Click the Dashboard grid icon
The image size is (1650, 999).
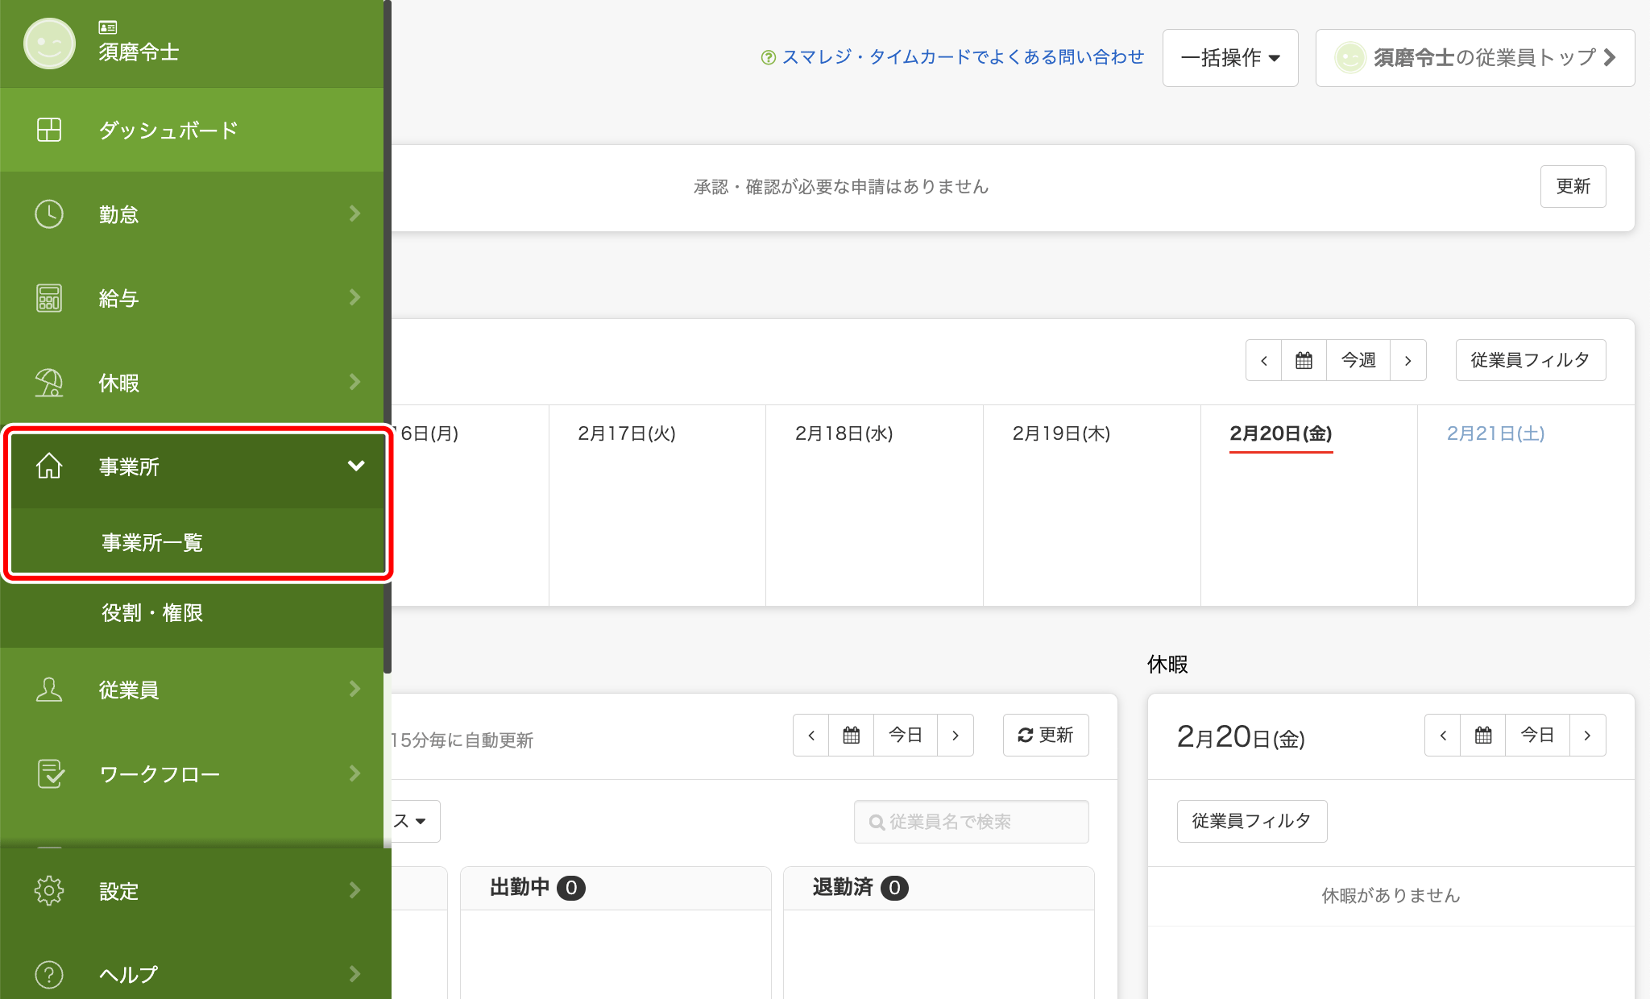[49, 130]
